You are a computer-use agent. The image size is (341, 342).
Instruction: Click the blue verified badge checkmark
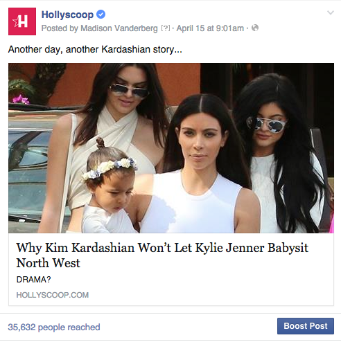(x=100, y=15)
